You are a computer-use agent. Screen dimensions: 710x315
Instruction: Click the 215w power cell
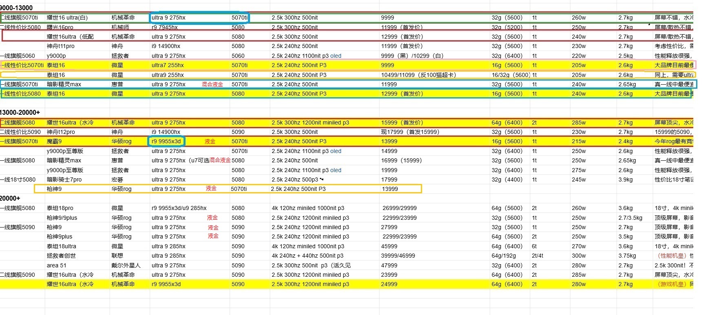tap(578, 141)
